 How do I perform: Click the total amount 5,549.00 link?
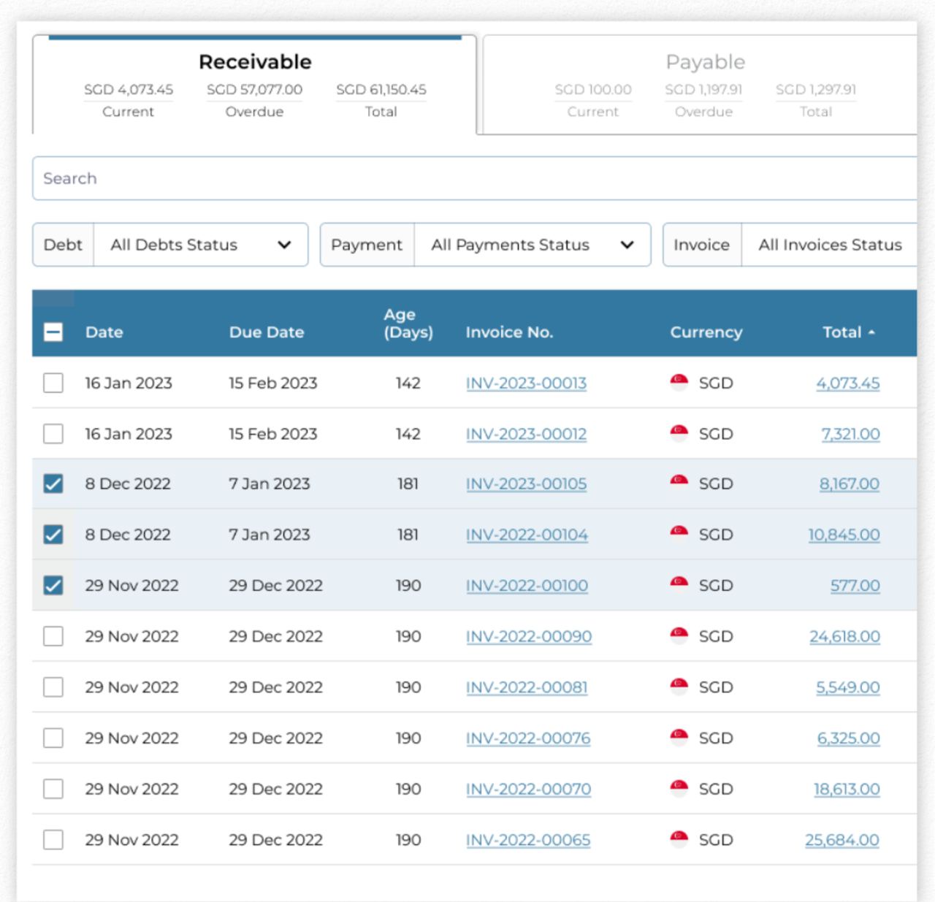coord(847,687)
